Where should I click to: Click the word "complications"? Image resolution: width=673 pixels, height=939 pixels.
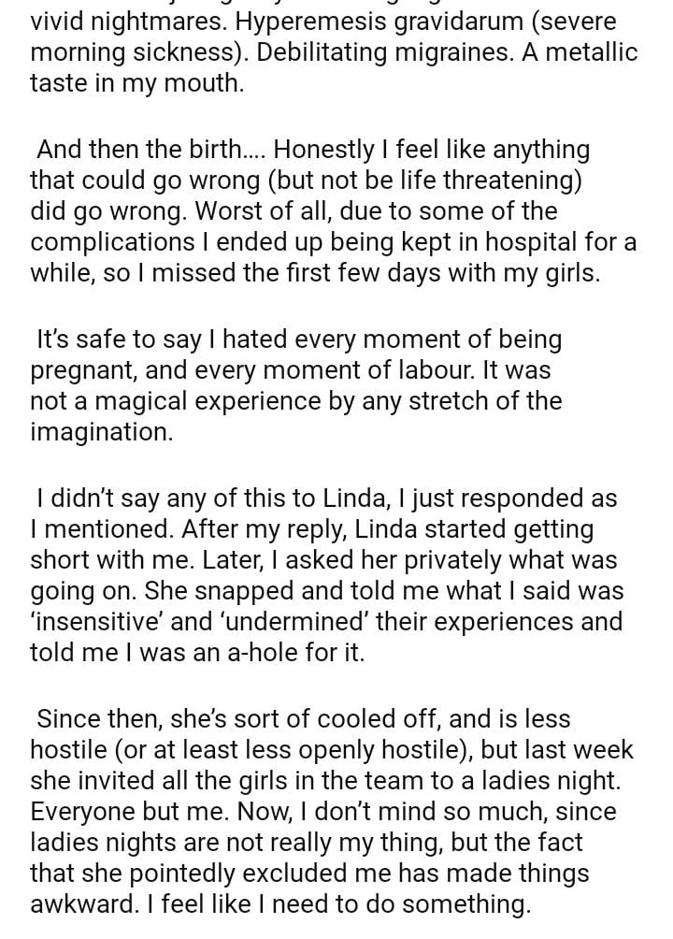coord(111,242)
